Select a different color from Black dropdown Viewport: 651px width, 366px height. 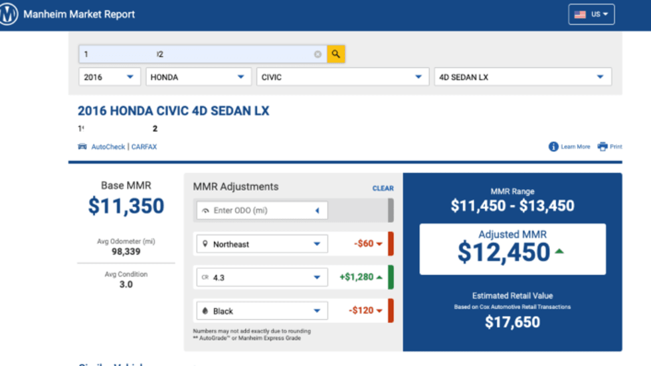262,310
